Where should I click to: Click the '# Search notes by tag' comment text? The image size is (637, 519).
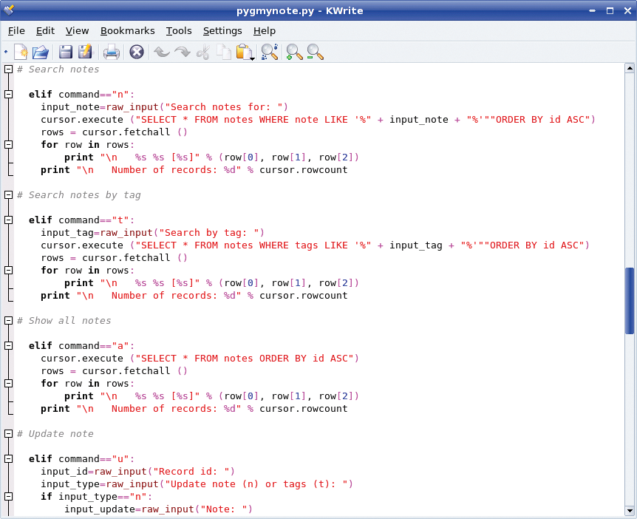tap(79, 194)
